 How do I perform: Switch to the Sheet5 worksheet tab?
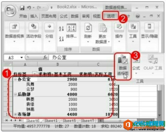click(69, 121)
